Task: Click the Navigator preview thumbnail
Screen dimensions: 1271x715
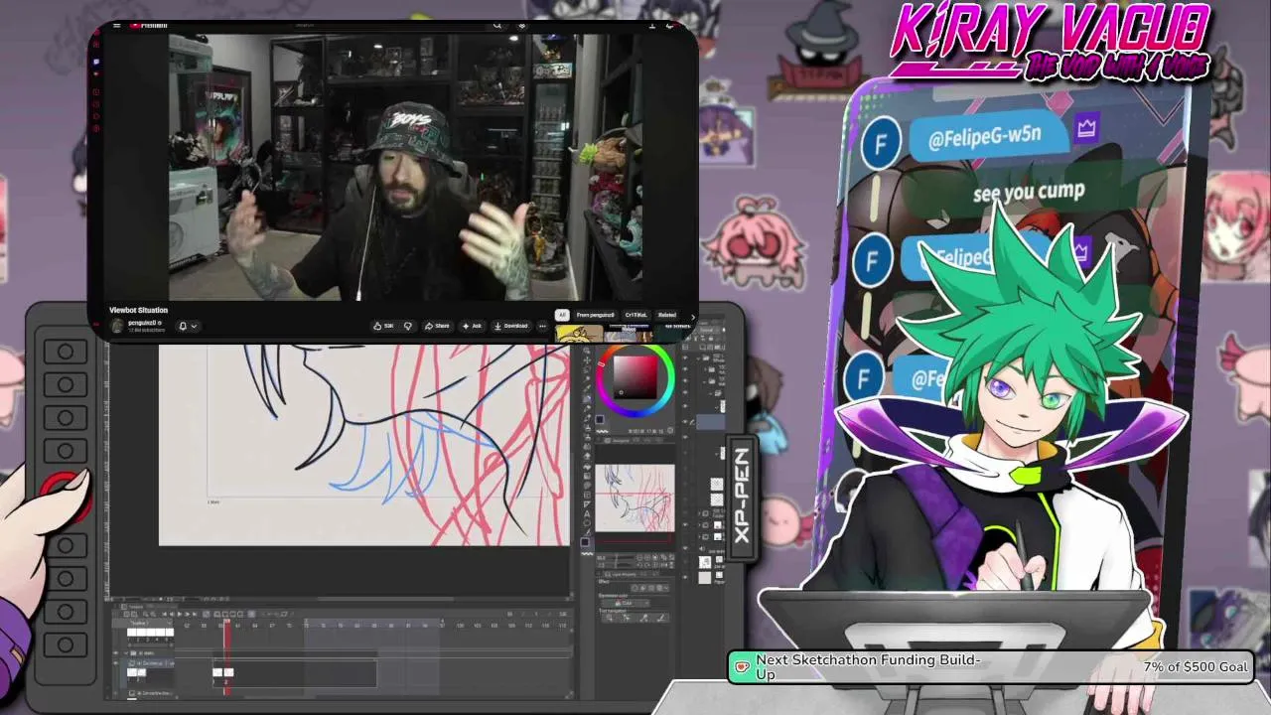Action: 635,498
